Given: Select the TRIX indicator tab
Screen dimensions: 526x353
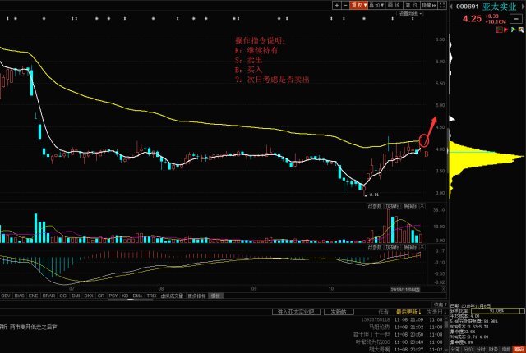Looking at the screenshot, I should tap(151, 295).
